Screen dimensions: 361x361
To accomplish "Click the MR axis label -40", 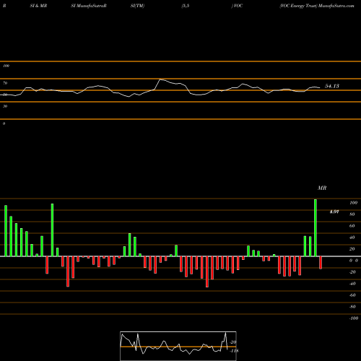I will click(x=352, y=284).
